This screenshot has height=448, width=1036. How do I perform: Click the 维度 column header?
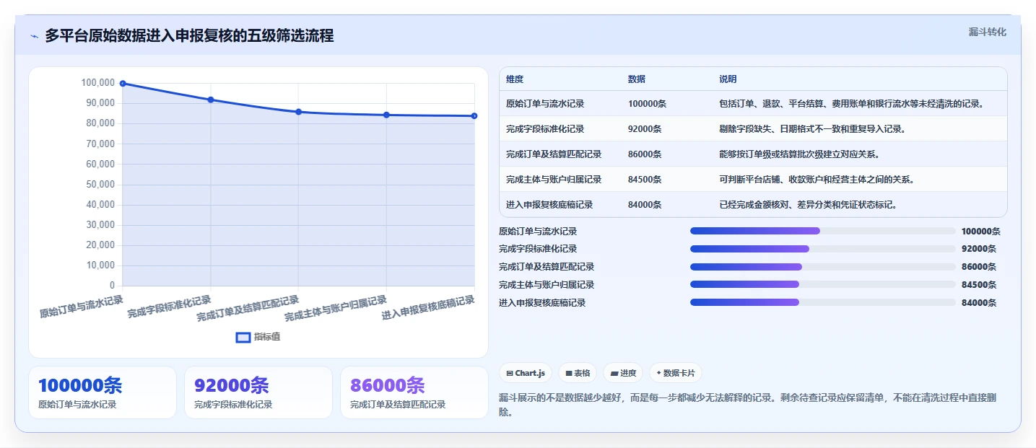tap(515, 79)
